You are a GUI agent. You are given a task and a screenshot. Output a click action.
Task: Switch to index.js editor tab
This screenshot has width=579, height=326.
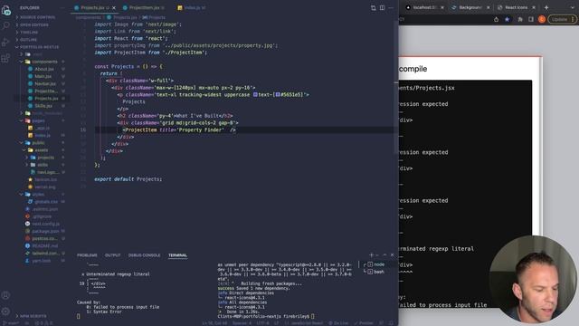pos(192,8)
